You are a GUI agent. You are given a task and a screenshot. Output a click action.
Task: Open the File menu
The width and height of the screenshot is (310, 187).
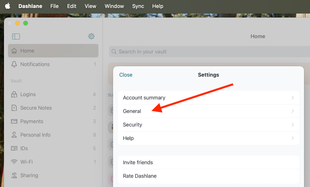point(54,6)
